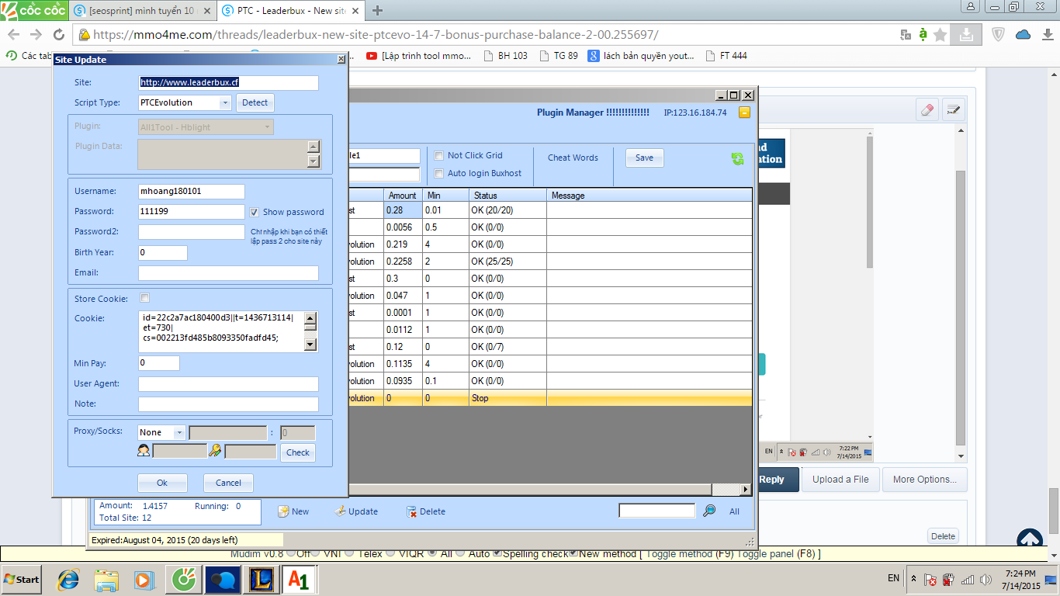
Task: Uncheck the Show password checkbox
Action: pyautogui.click(x=255, y=212)
